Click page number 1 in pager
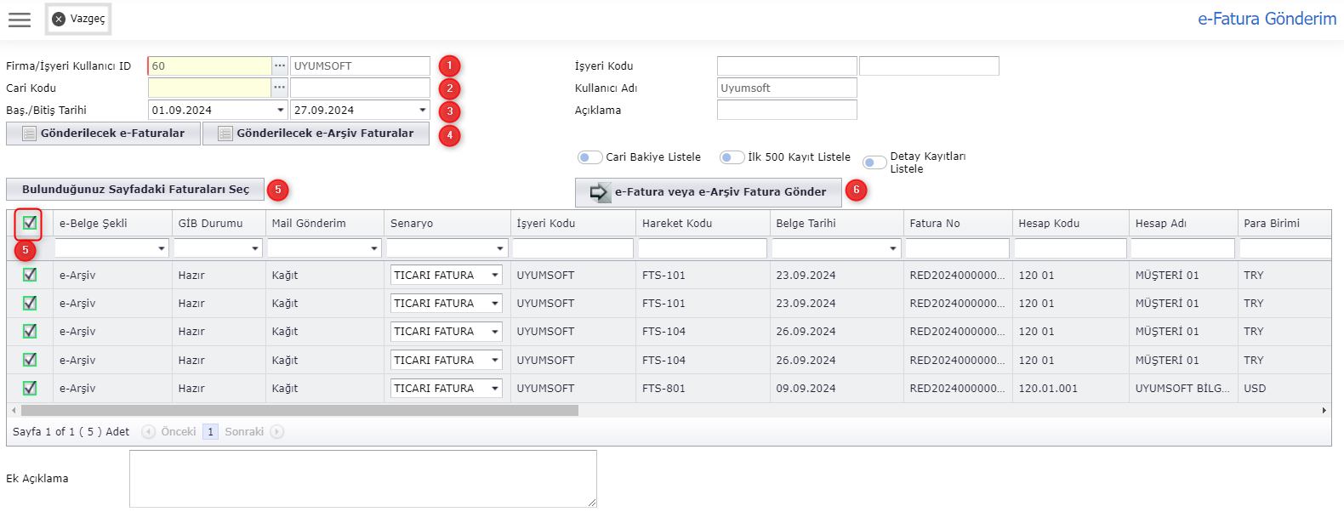 [210, 432]
